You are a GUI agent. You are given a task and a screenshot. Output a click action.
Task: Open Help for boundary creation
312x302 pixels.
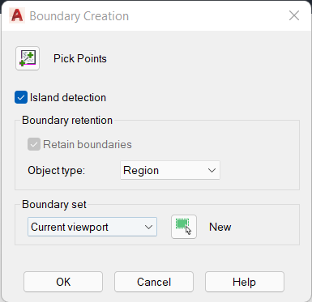[245, 282]
